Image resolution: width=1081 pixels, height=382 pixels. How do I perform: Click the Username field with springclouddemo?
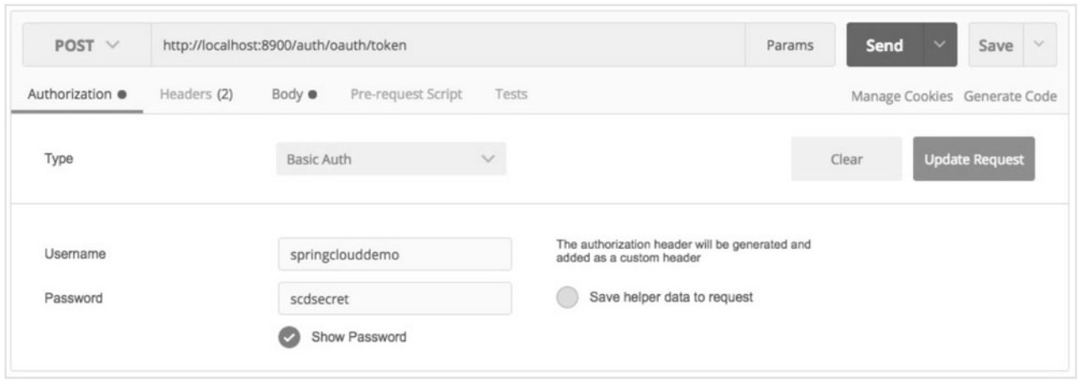[395, 254]
